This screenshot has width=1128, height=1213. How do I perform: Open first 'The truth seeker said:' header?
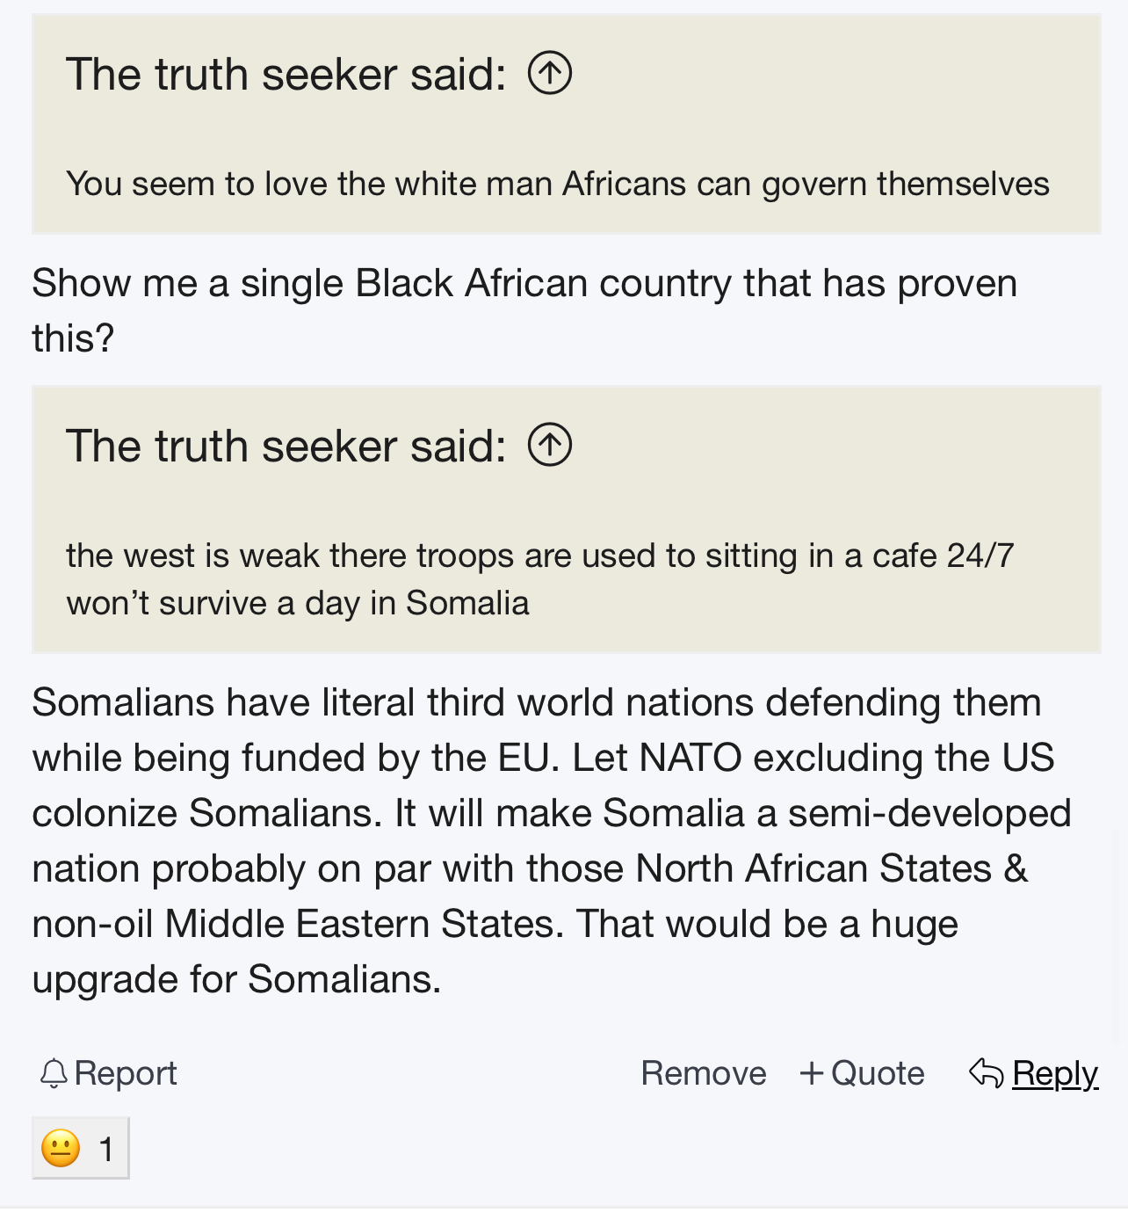(x=286, y=74)
